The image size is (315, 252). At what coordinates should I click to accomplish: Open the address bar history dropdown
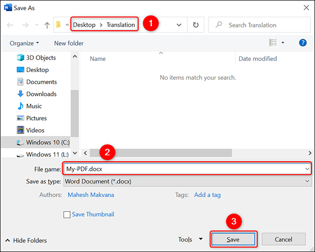(x=179, y=25)
